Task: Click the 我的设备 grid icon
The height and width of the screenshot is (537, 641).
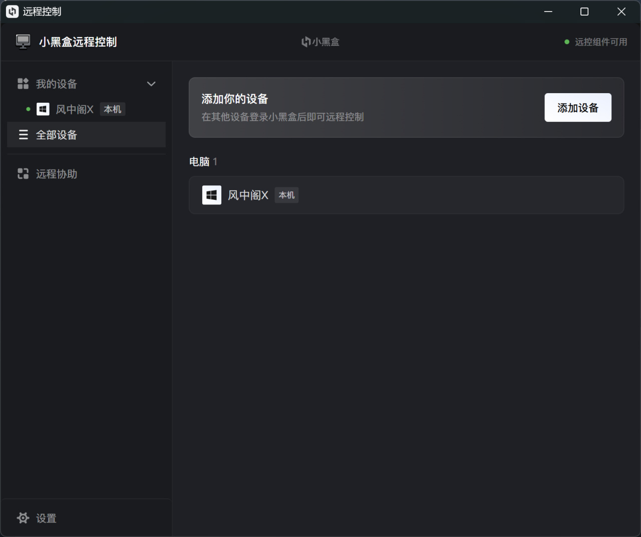Action: click(23, 84)
